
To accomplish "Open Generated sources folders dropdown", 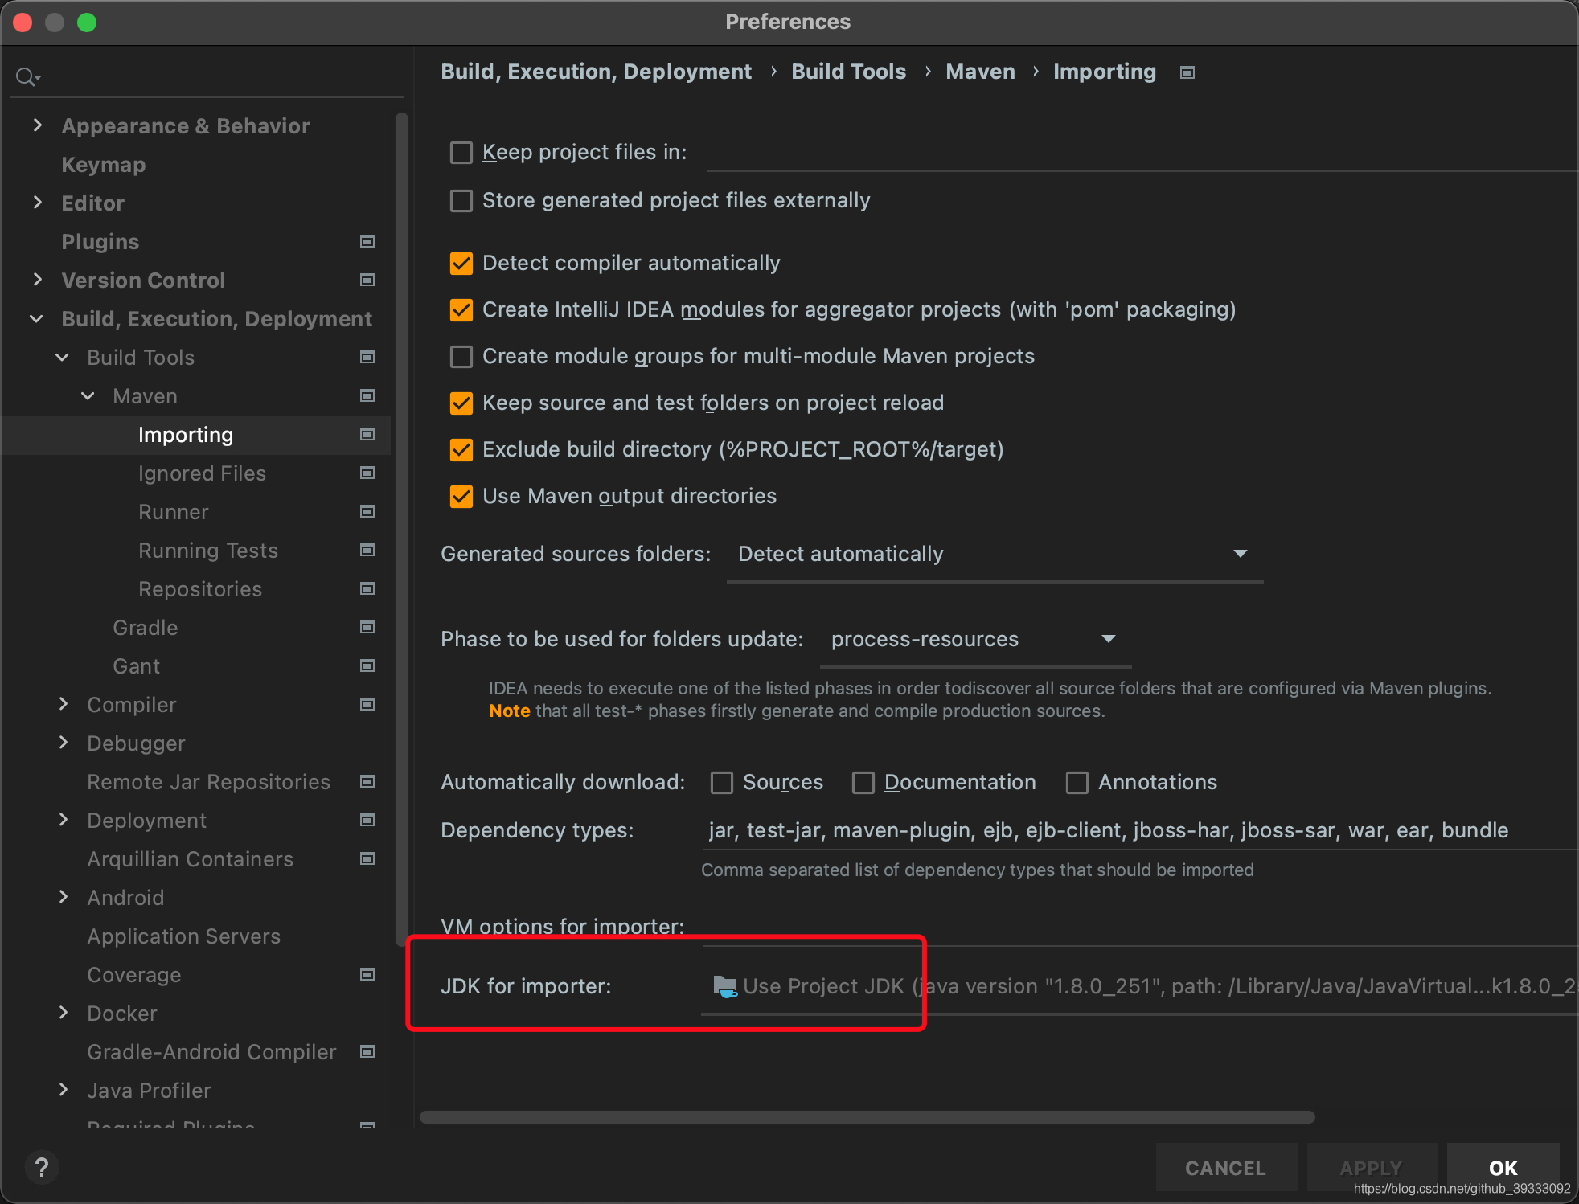I will (x=995, y=554).
